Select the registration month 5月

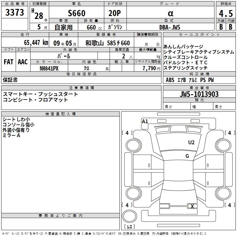click(x=42, y=27)
